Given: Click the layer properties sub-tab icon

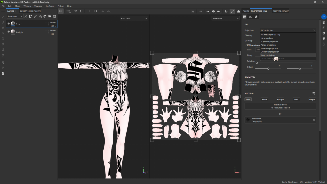Looking at the screenshot, I should click(245, 17).
